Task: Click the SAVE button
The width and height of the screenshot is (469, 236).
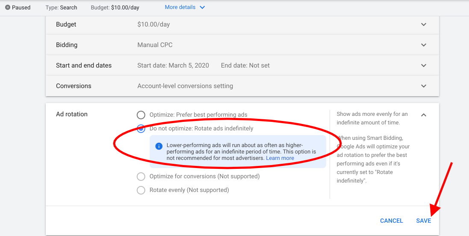Action: click(424, 221)
